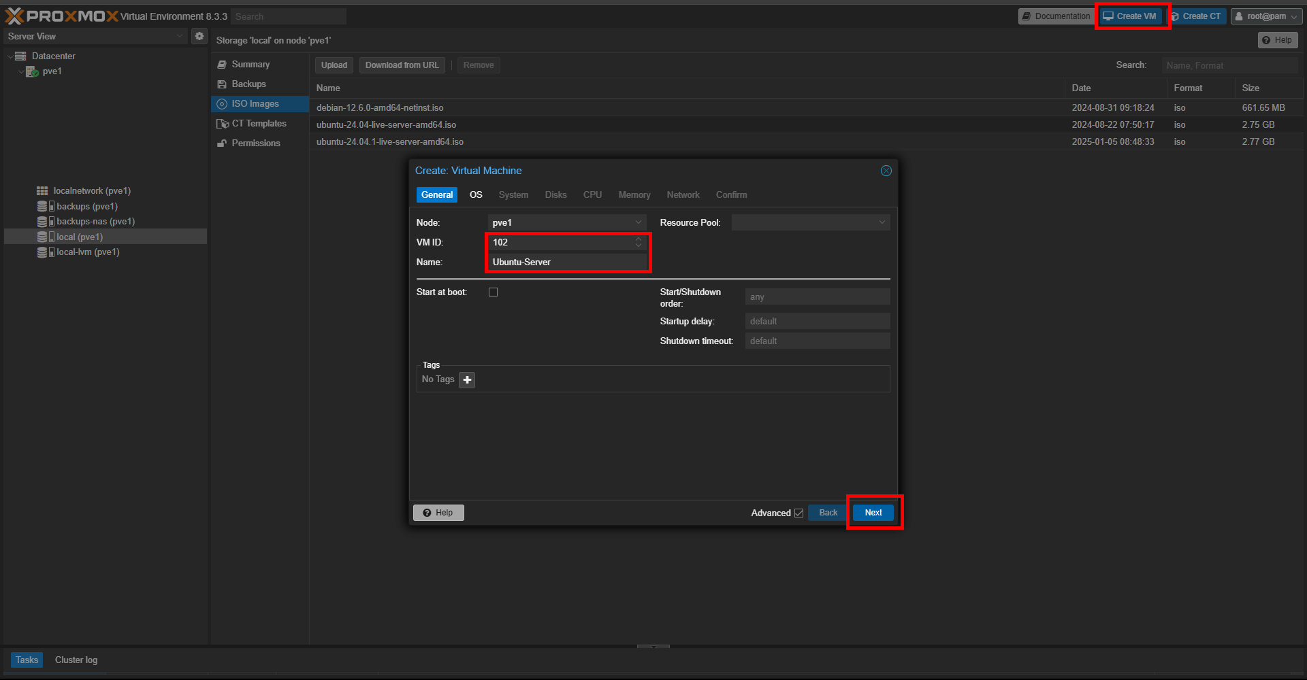Image resolution: width=1307 pixels, height=680 pixels.
Task: Open the Node dropdown showing pve1
Action: click(x=566, y=222)
